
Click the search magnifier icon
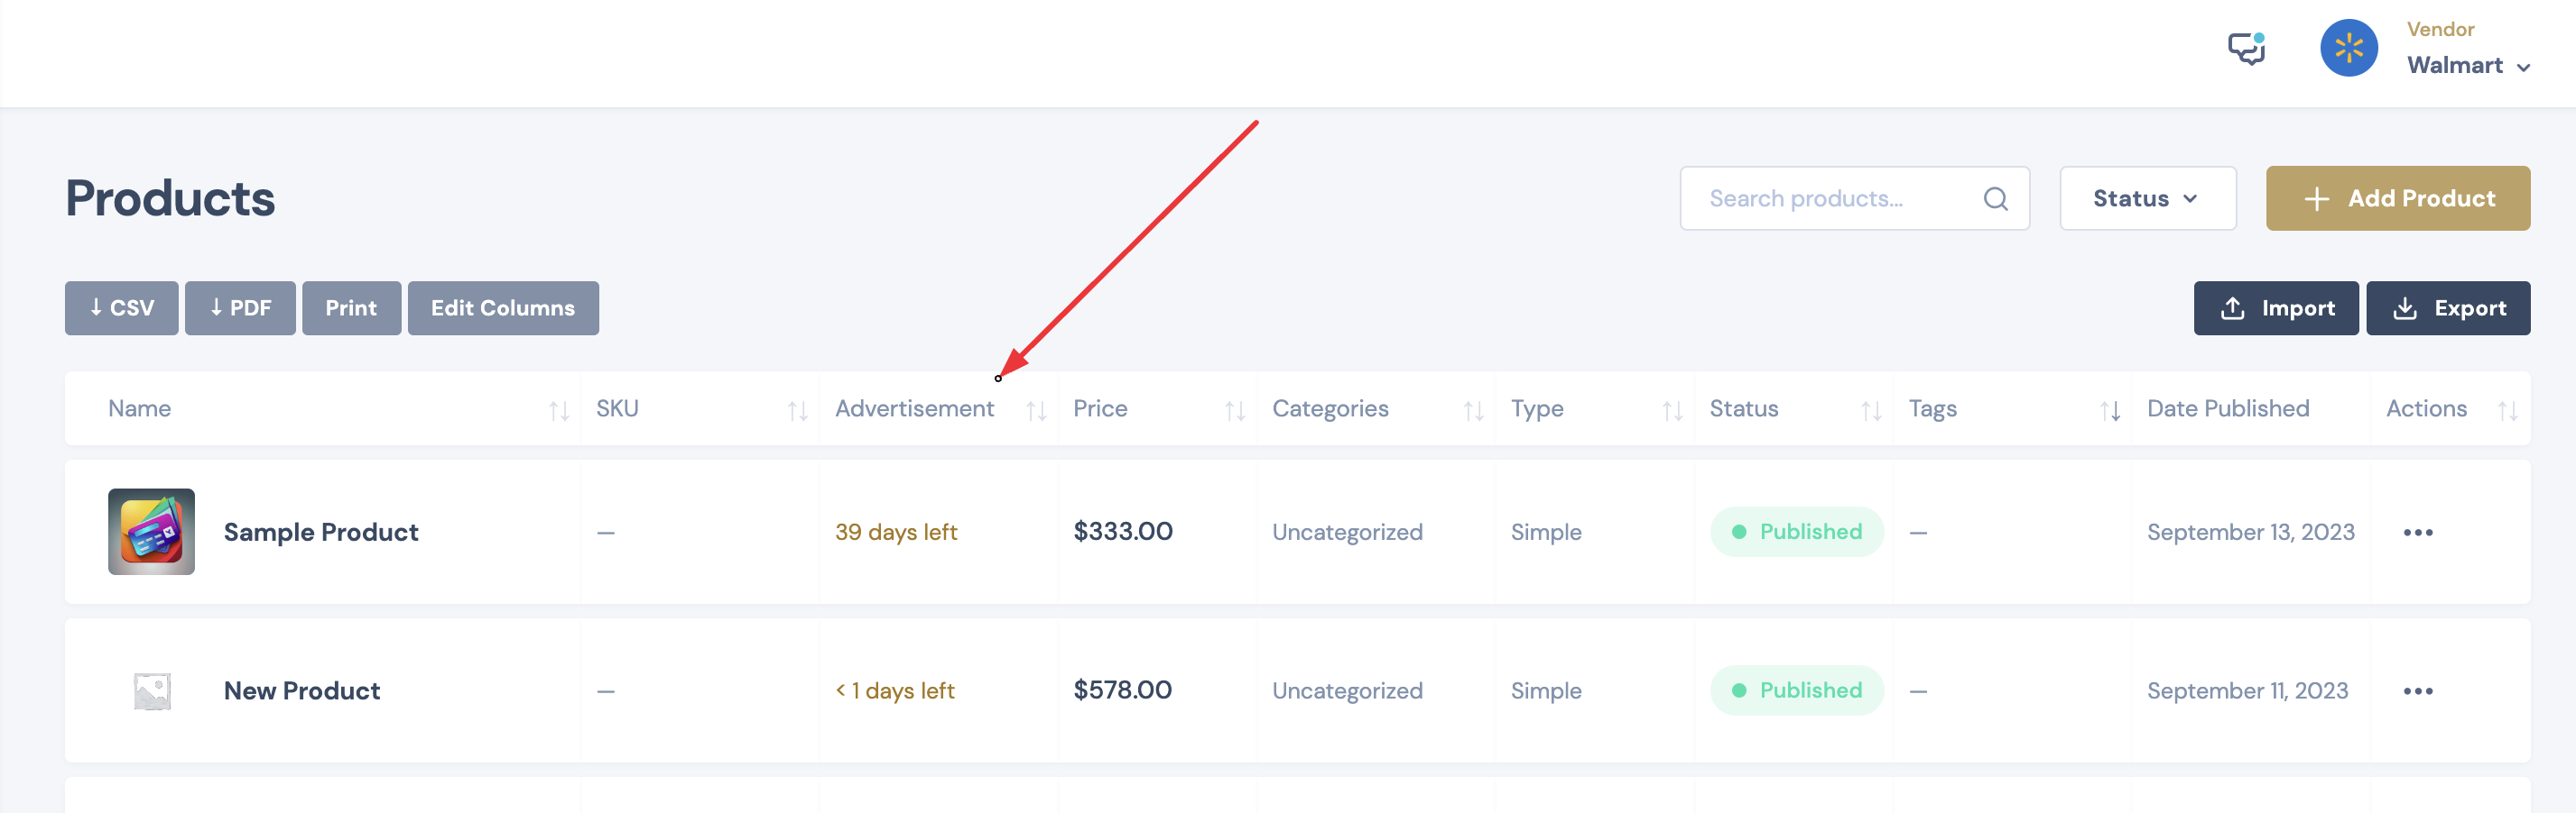[1995, 199]
